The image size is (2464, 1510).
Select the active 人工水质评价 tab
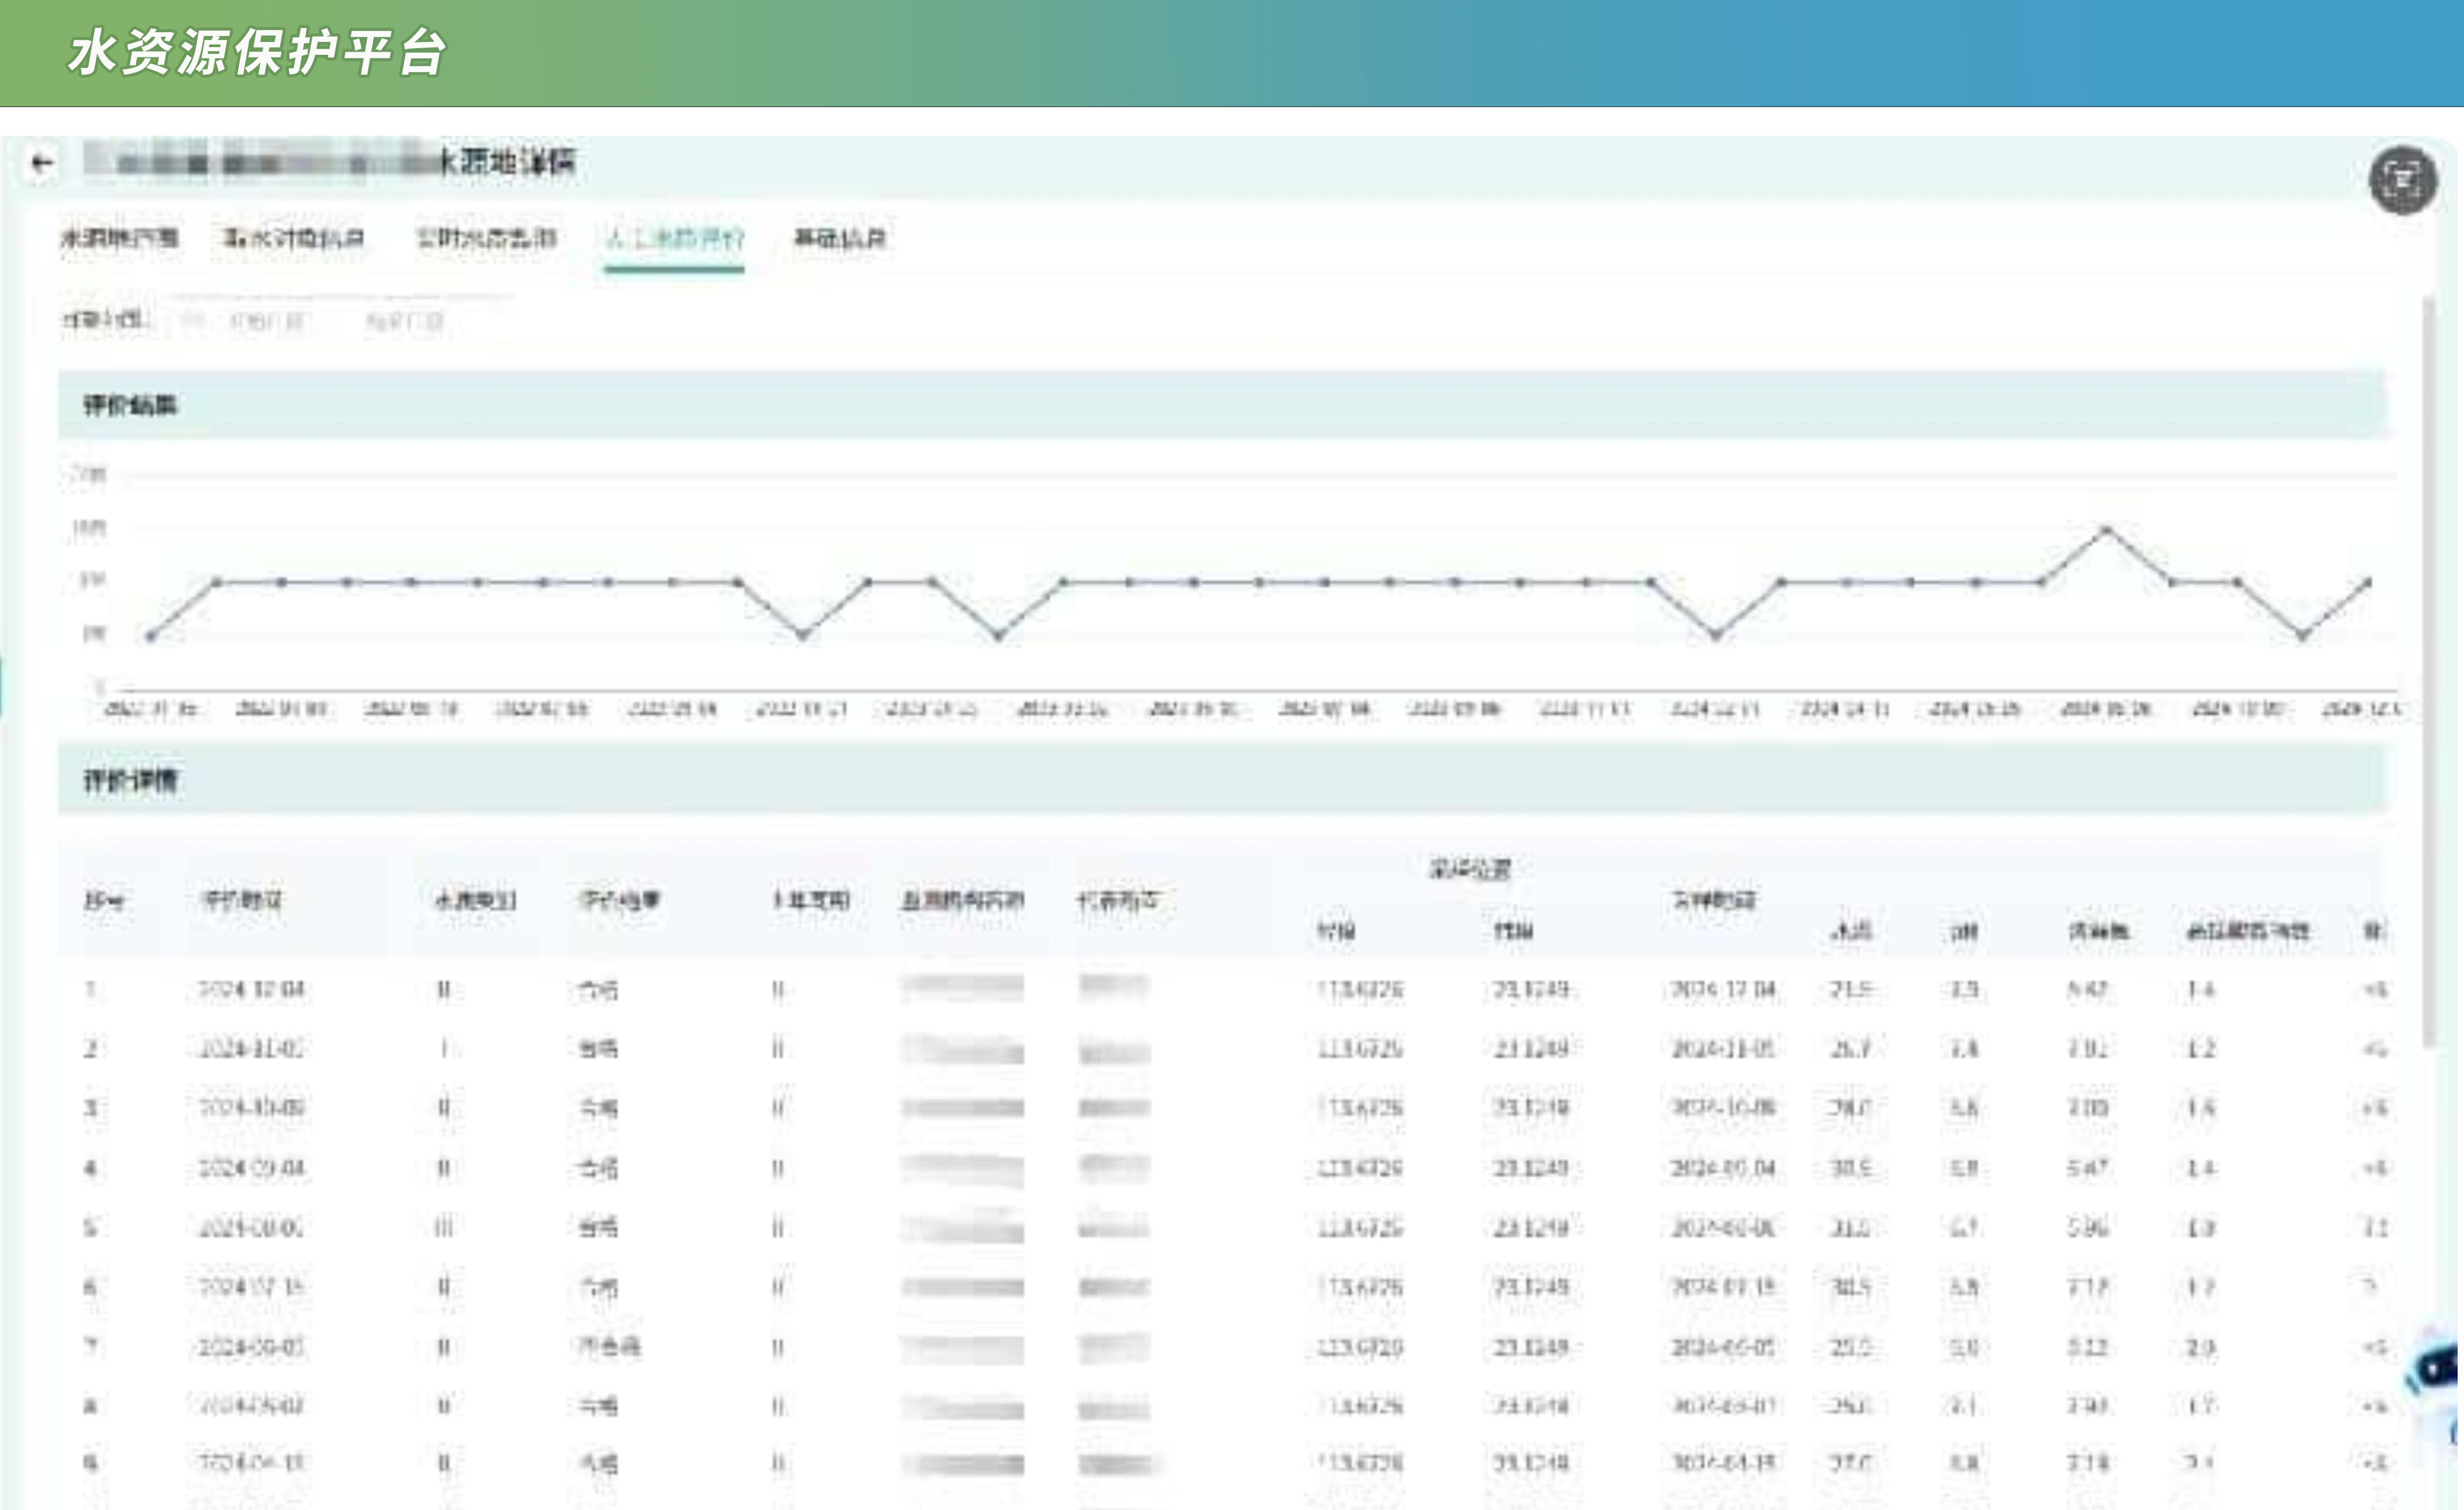pyautogui.click(x=674, y=238)
